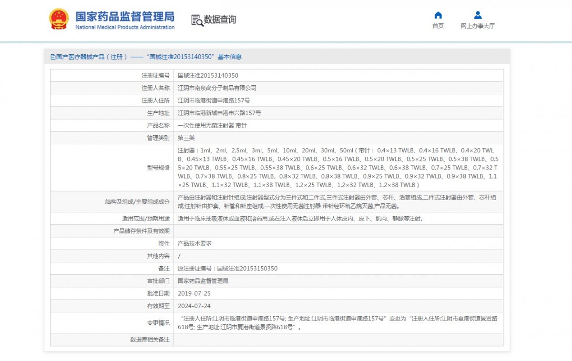Click the change record text mentioning 景贤路618号
This screenshot has width=572, height=361.
click(338, 323)
